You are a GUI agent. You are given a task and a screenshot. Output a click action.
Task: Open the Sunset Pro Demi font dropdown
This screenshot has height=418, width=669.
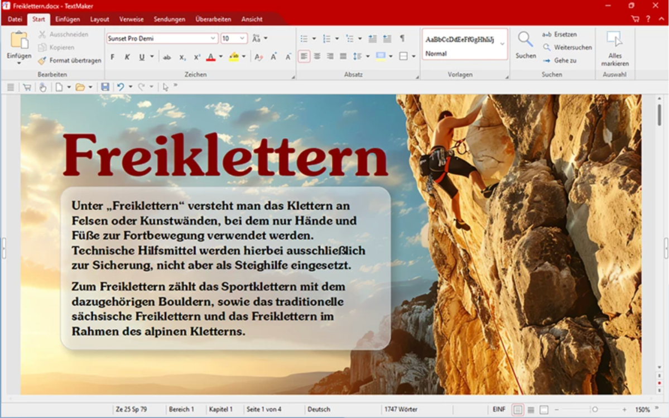[213, 39]
